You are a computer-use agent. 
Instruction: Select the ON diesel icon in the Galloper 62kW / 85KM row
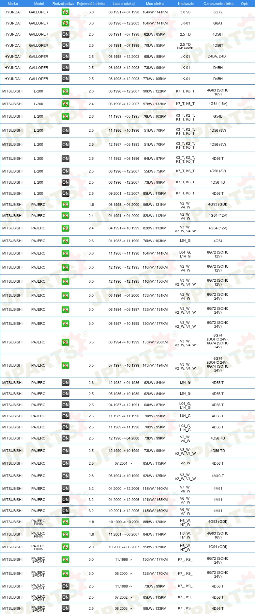66,34
